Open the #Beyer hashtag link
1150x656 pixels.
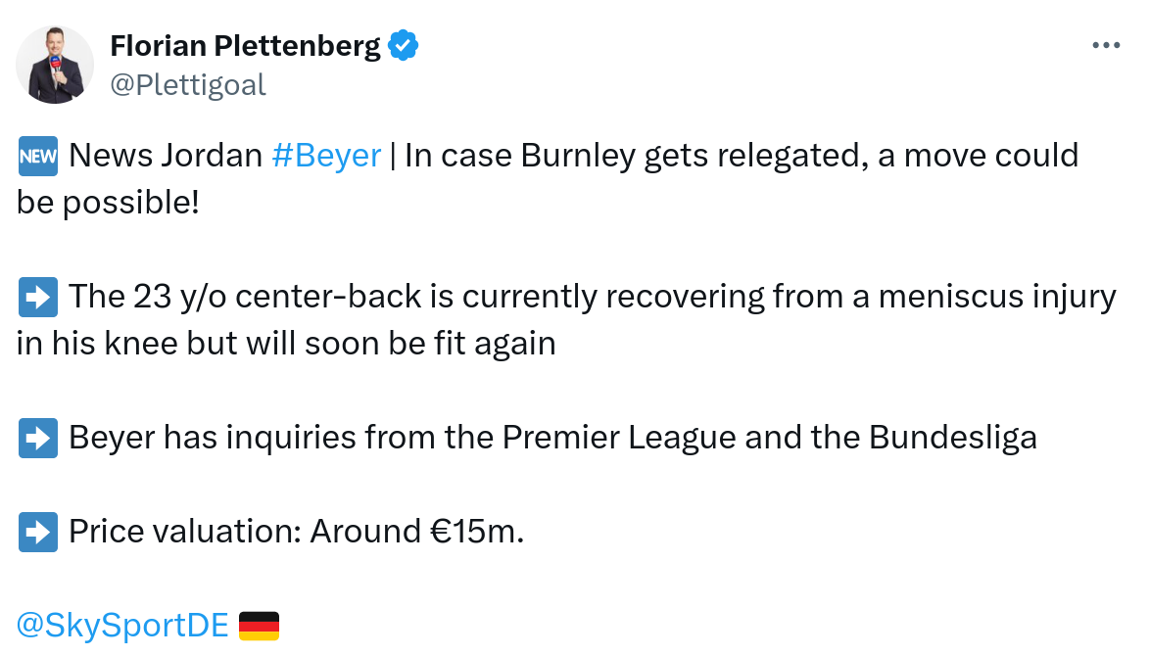tap(325, 156)
